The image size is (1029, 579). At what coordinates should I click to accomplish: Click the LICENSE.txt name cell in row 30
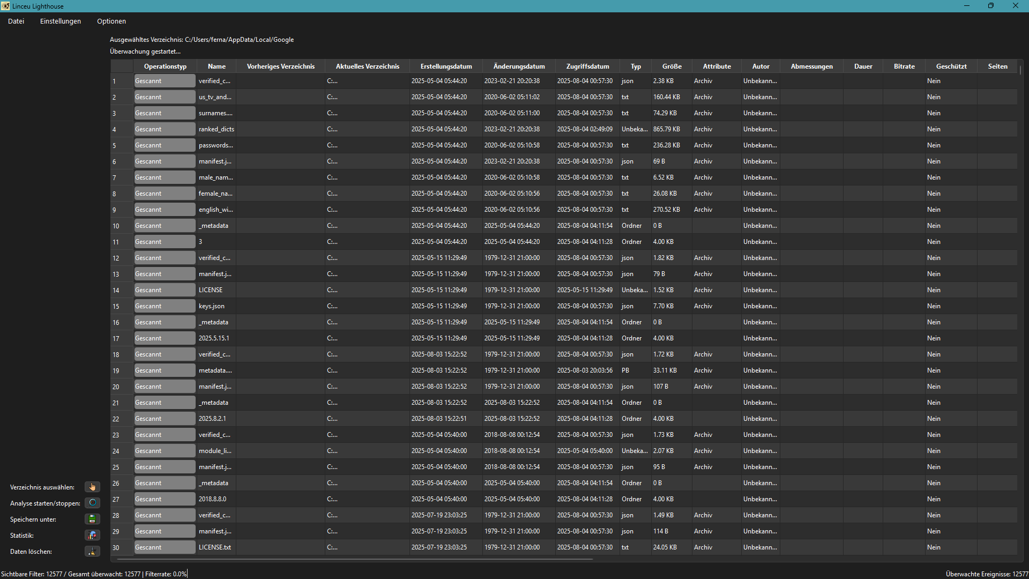(215, 547)
